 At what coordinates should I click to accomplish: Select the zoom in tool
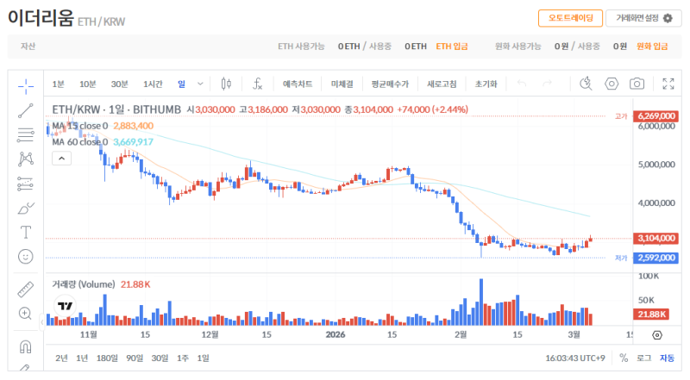[x=26, y=313]
